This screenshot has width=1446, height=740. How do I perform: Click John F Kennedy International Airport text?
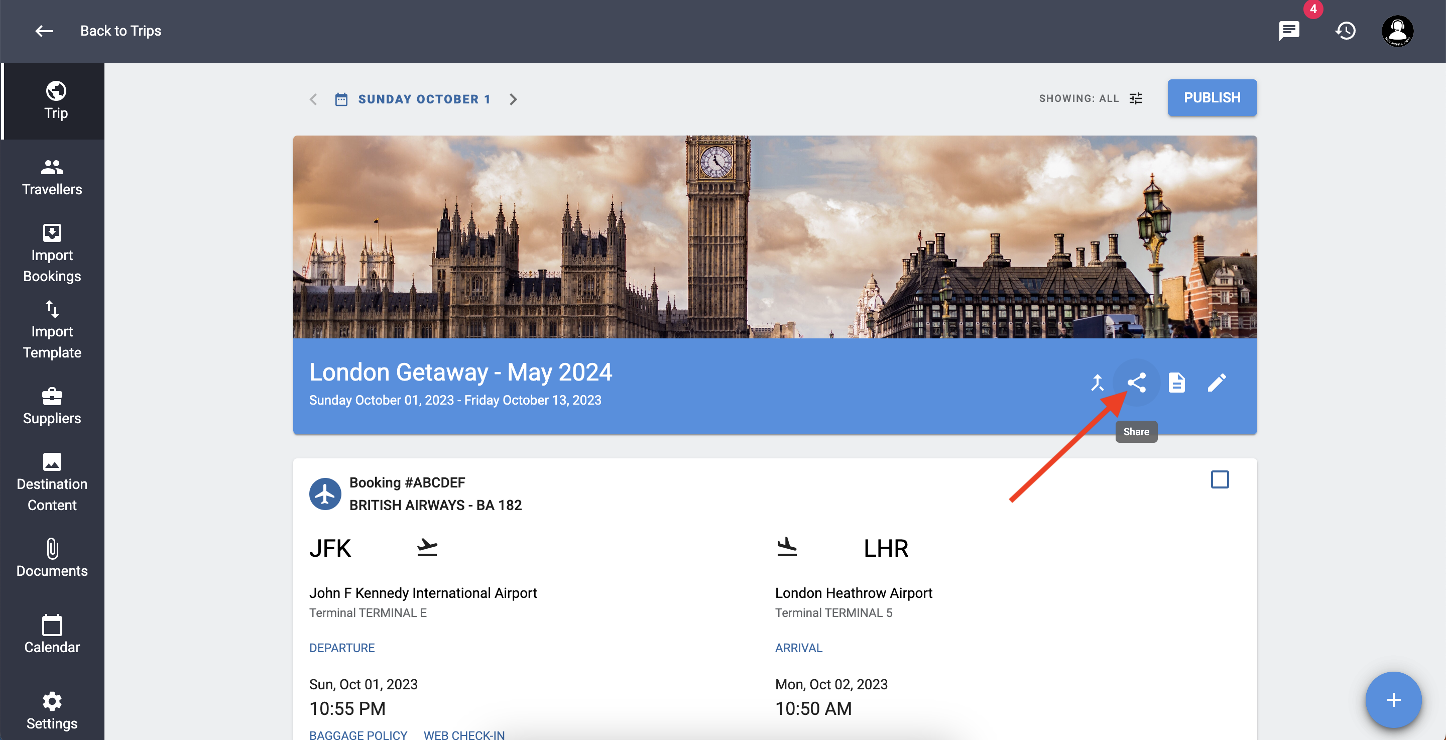(x=423, y=593)
